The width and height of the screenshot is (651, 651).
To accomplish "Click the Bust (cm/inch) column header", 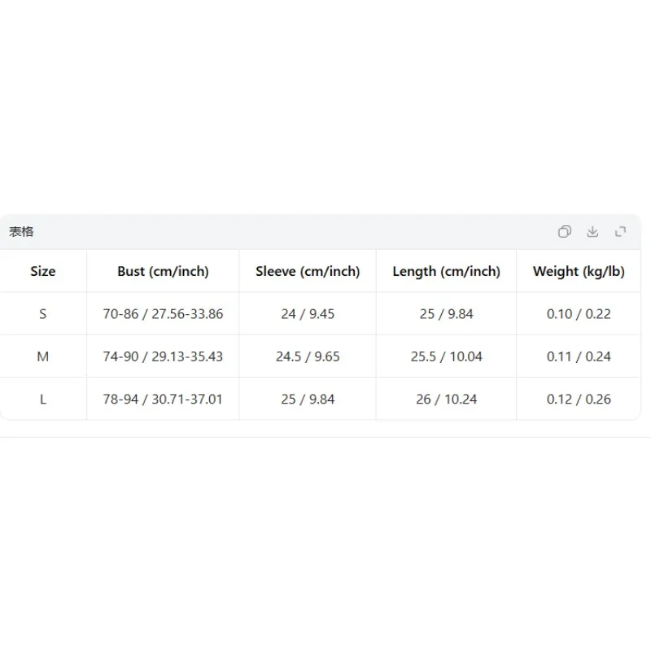I will 163,271.
